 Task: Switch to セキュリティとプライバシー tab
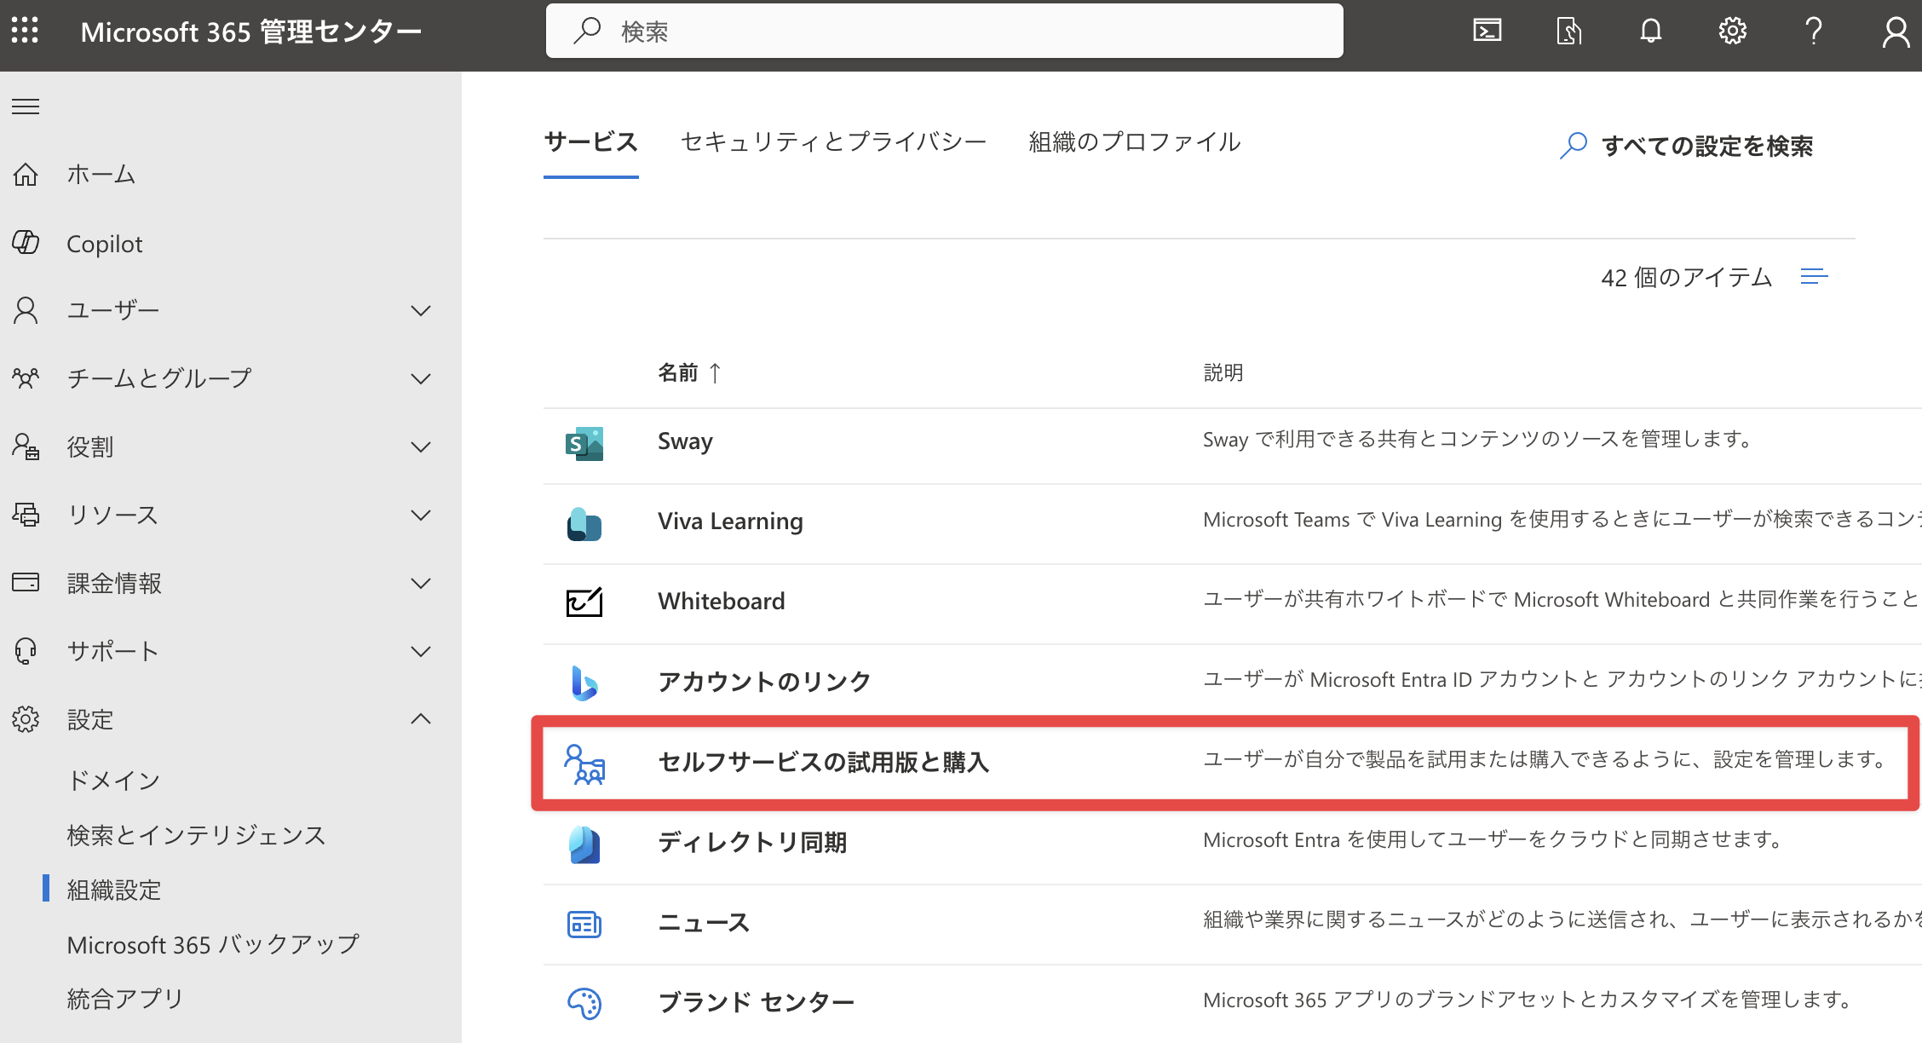(834, 141)
